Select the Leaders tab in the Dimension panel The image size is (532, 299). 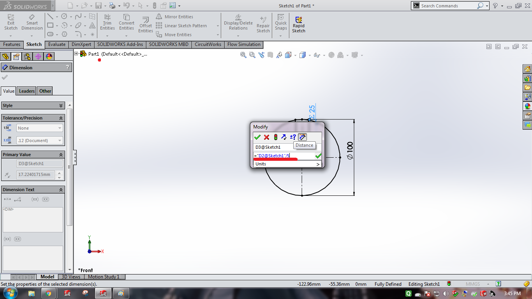[x=27, y=91]
